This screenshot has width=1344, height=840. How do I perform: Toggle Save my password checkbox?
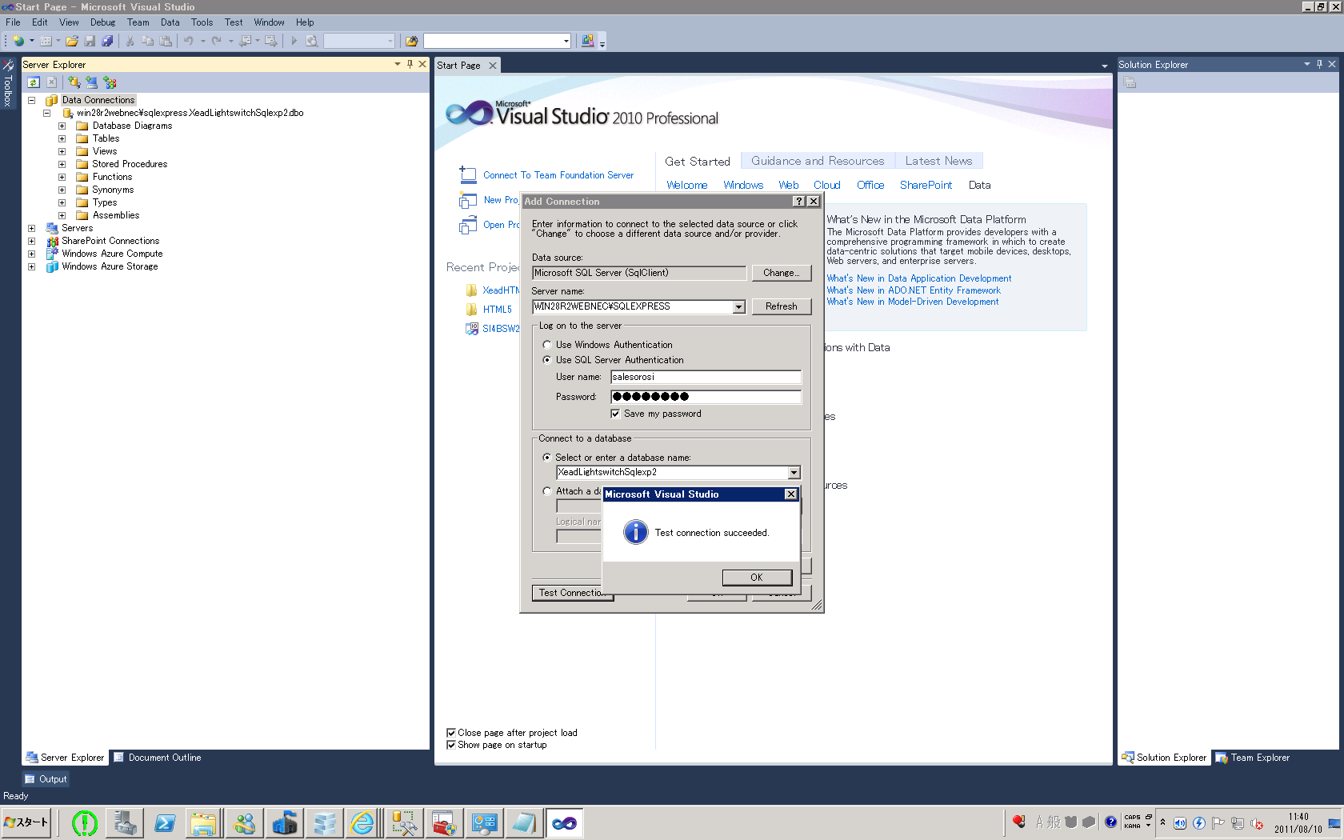click(x=615, y=414)
